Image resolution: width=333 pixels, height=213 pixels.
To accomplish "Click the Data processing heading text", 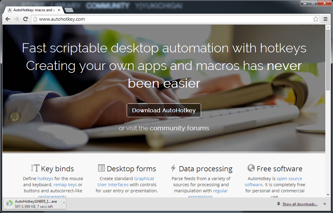I will coord(206,169).
